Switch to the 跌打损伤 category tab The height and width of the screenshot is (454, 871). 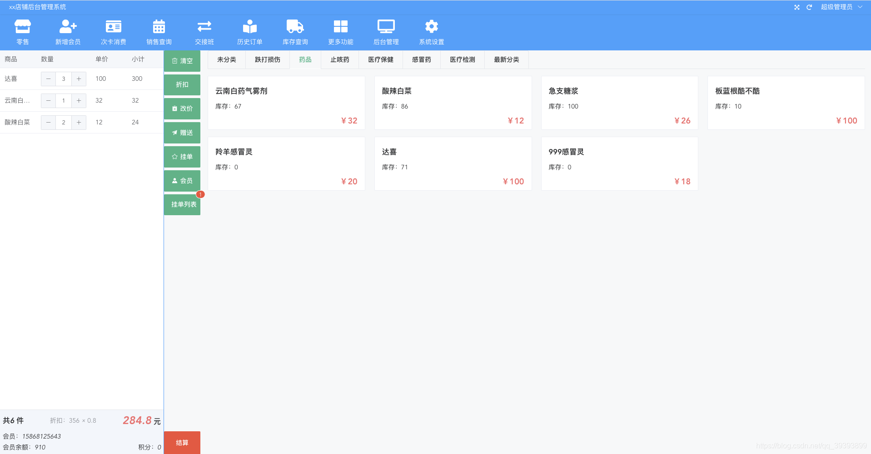(x=268, y=59)
